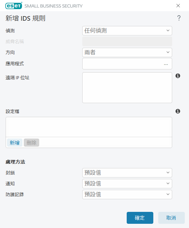Open the 封鎖 dropdown set to 預設值
The height and width of the screenshot is (228, 189).
coord(127,173)
